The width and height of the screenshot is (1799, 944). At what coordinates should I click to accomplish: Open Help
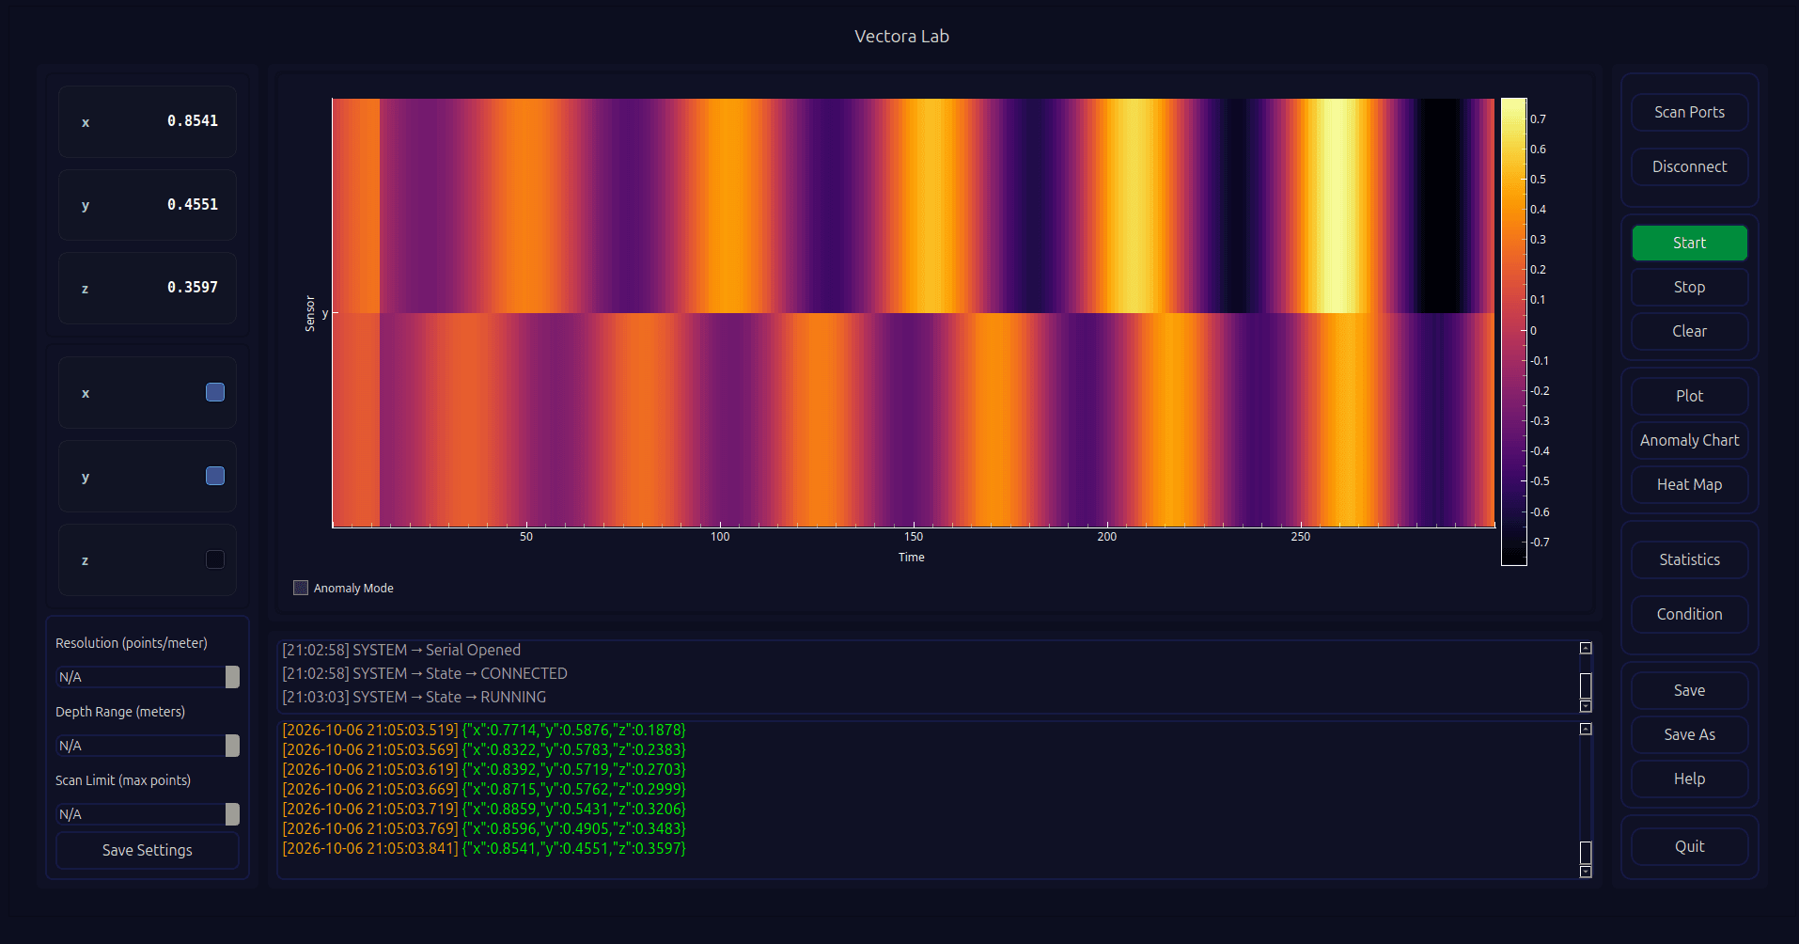pyautogui.click(x=1689, y=779)
